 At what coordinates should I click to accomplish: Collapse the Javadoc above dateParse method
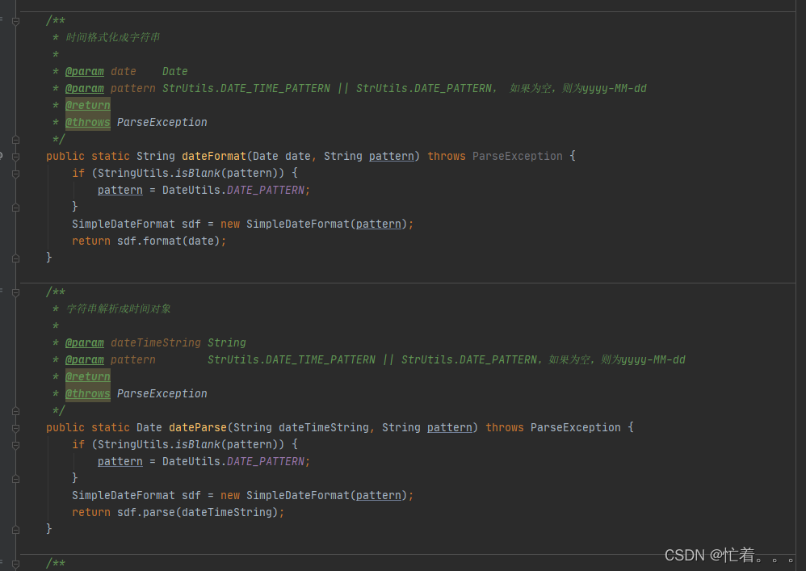coord(16,293)
